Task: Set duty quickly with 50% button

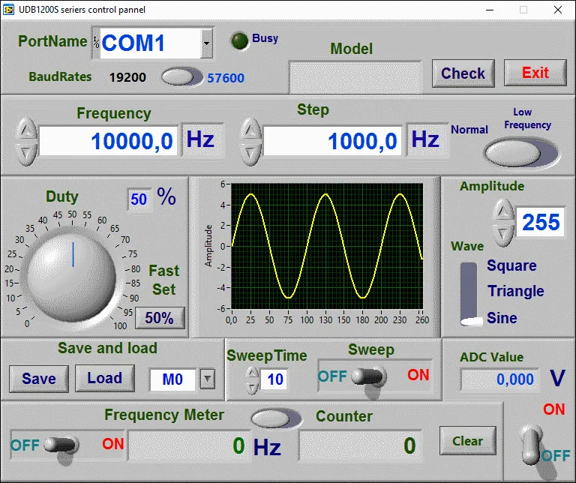Action: (x=159, y=318)
